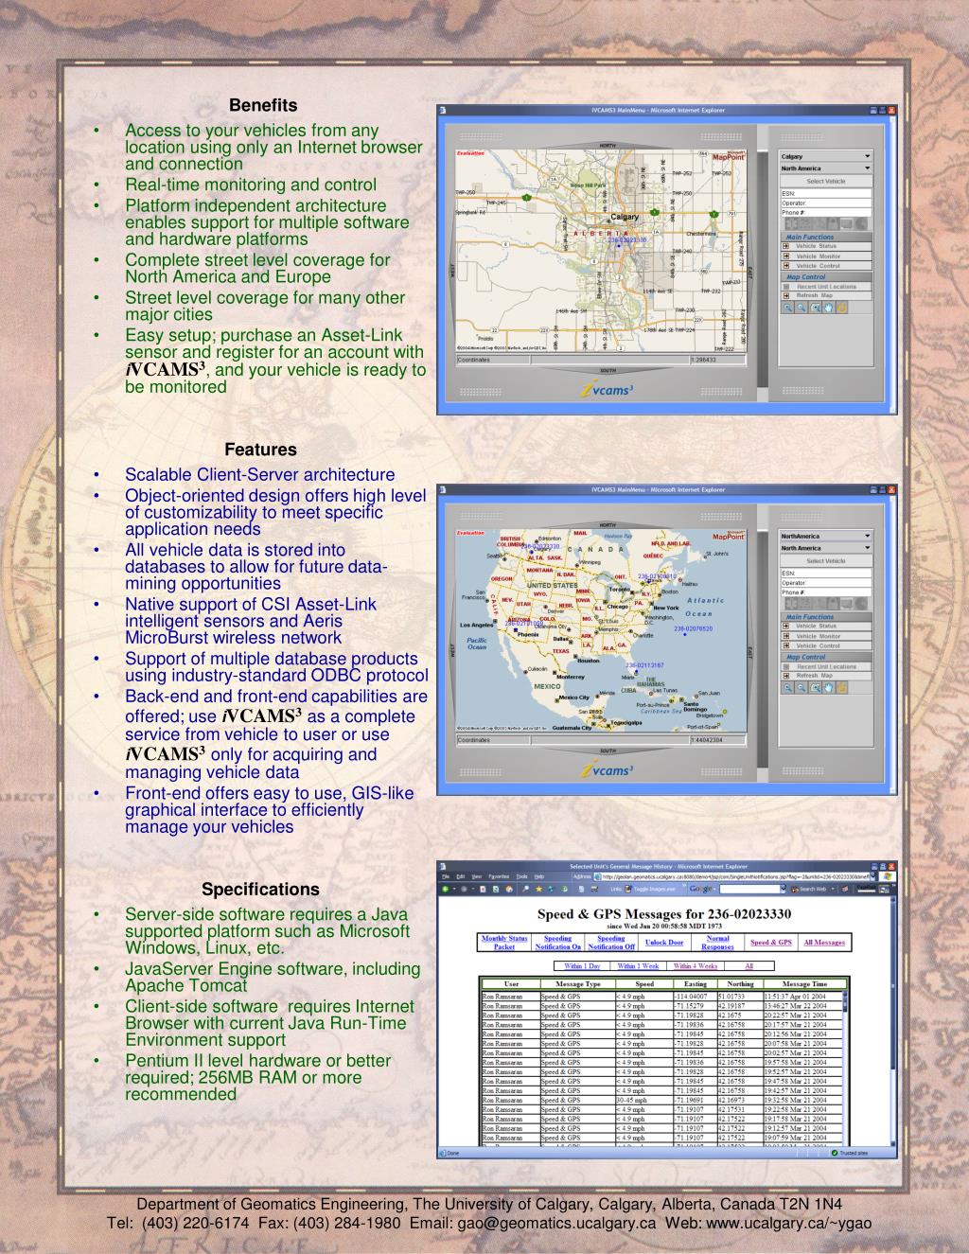Image resolution: width=969 pixels, height=1254 pixels.
Task: Click Zoom In magnifier in continental map window
Action: pos(787,687)
